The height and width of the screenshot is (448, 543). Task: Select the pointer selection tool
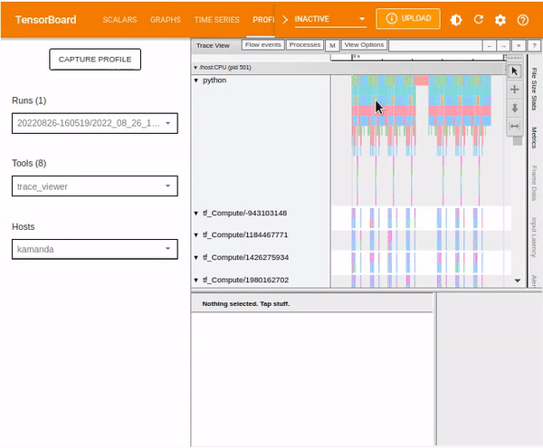coord(515,71)
